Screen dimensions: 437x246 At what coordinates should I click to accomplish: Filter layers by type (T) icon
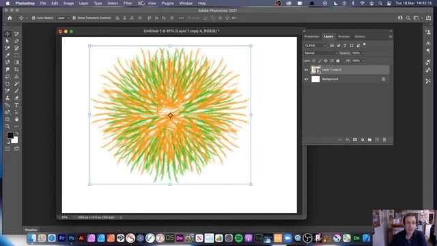click(345, 45)
